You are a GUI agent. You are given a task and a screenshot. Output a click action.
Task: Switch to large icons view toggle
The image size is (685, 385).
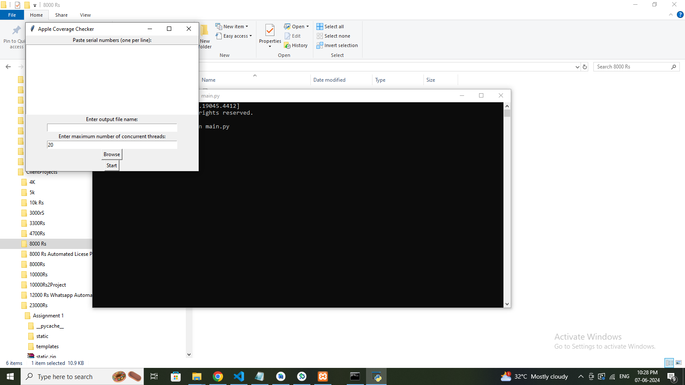pyautogui.click(x=679, y=363)
